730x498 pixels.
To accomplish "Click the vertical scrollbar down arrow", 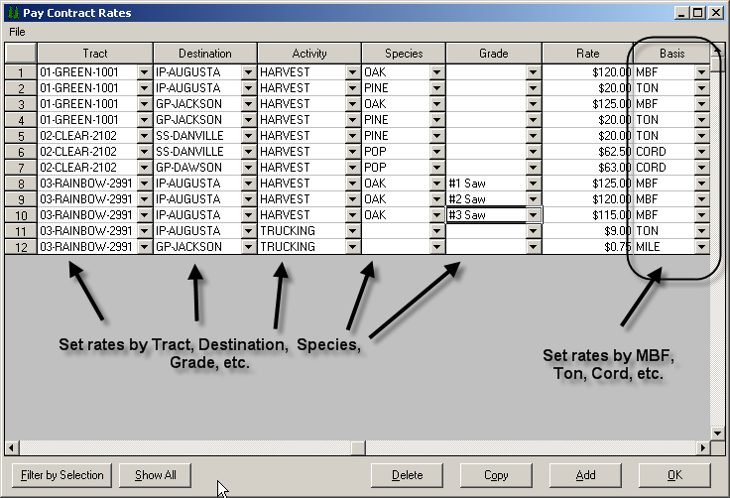I will [x=717, y=434].
